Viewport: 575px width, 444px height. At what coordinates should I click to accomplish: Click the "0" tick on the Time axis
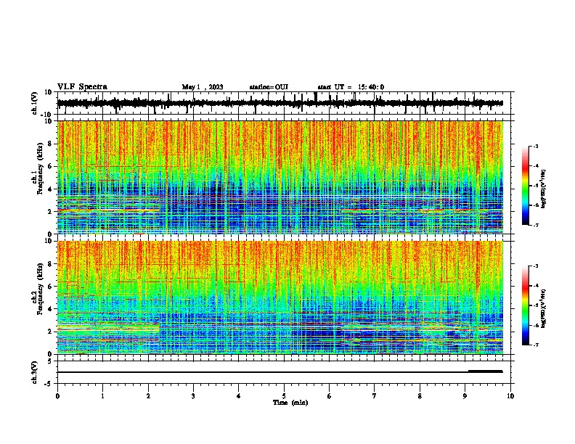pyautogui.click(x=57, y=396)
